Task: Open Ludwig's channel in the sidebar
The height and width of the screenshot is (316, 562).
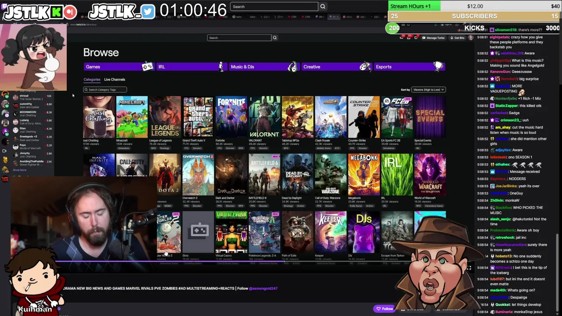Action: [x=33, y=122]
